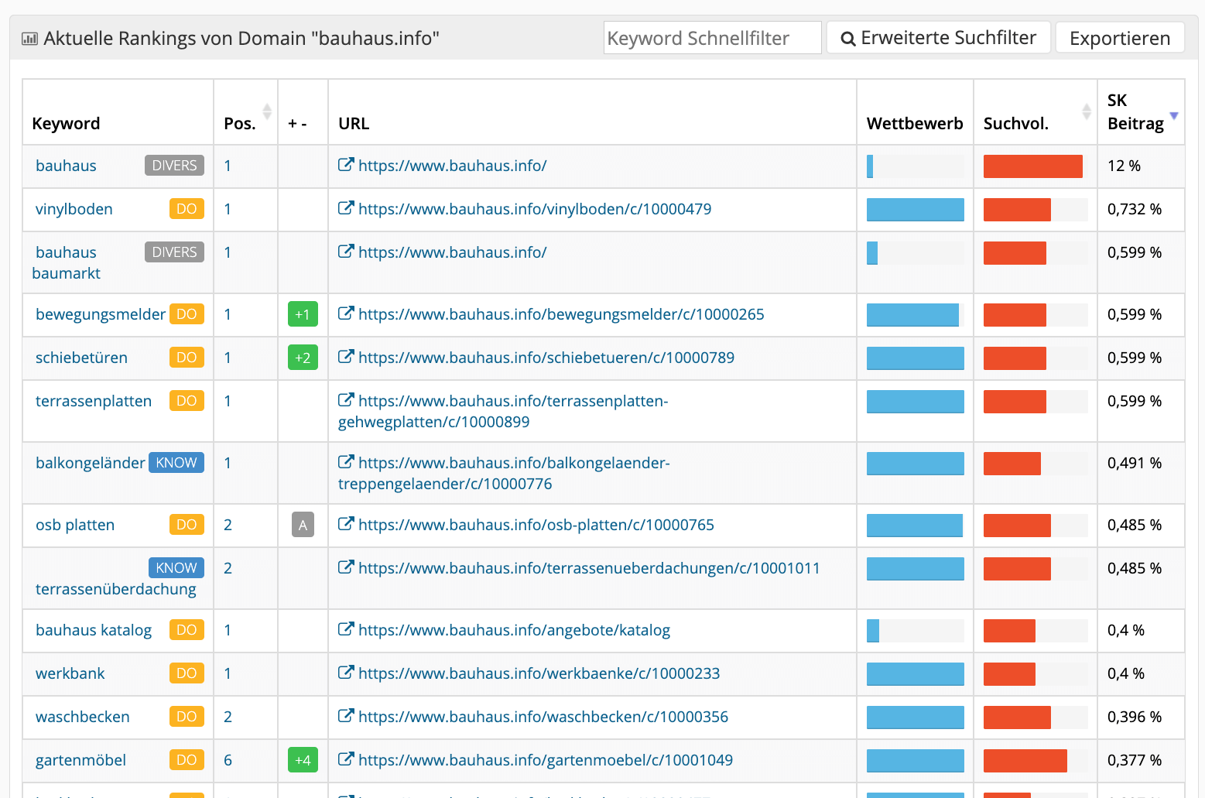
Task: Open the 'terrassenüberdachung' keyword link
Action: tap(116, 589)
